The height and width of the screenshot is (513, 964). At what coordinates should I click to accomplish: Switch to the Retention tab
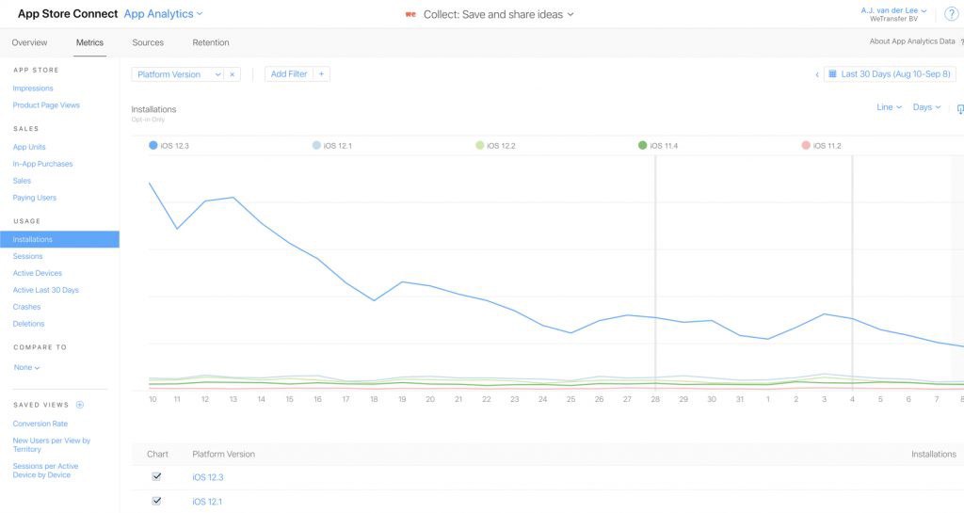[x=211, y=42]
